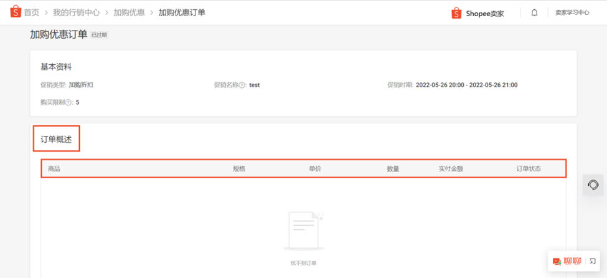Go to 首页 breadcrumb
Image resolution: width=607 pixels, height=278 pixels.
click(x=32, y=13)
